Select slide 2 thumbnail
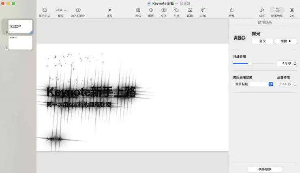Viewport: 300px width, 173px height. pyautogui.click(x=20, y=43)
